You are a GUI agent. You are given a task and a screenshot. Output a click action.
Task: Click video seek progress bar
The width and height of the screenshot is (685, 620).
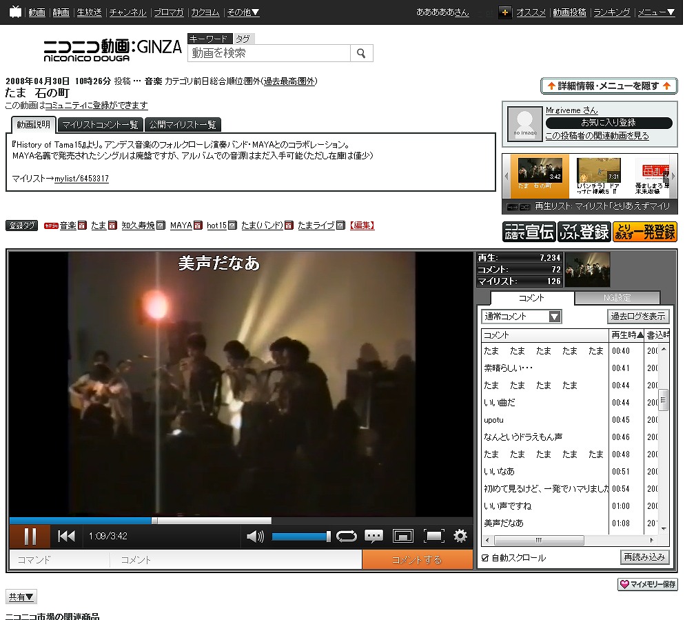pos(241,521)
